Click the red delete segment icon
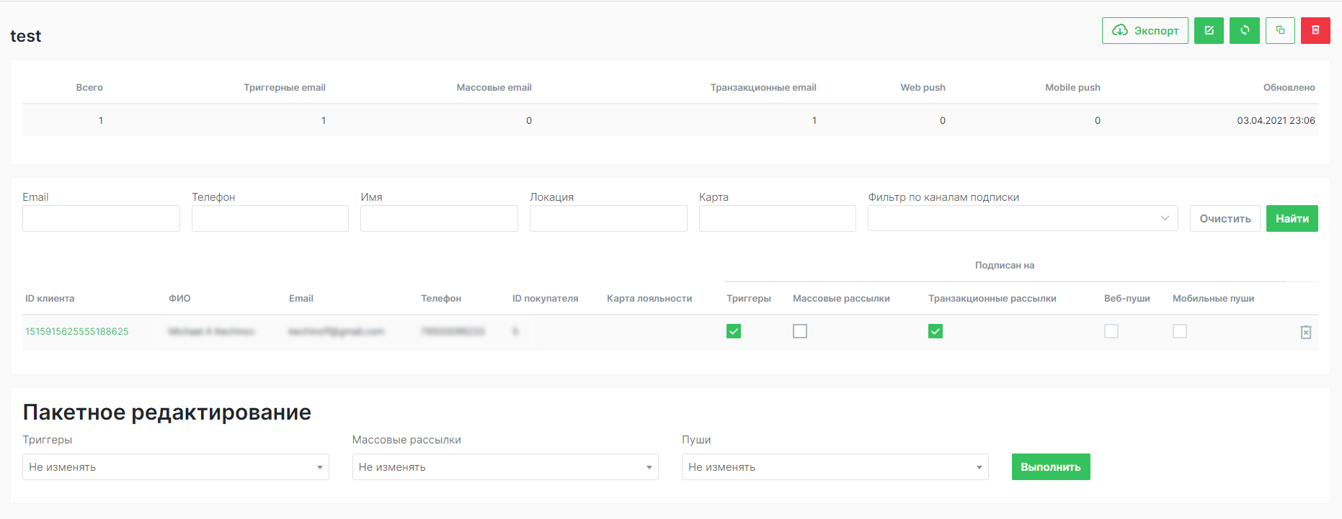The image size is (1342, 519). tap(1315, 30)
